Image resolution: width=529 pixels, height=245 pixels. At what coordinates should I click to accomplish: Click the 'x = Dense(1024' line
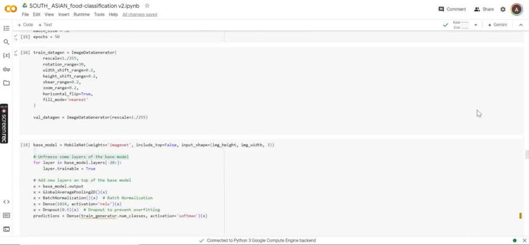pos(77,204)
